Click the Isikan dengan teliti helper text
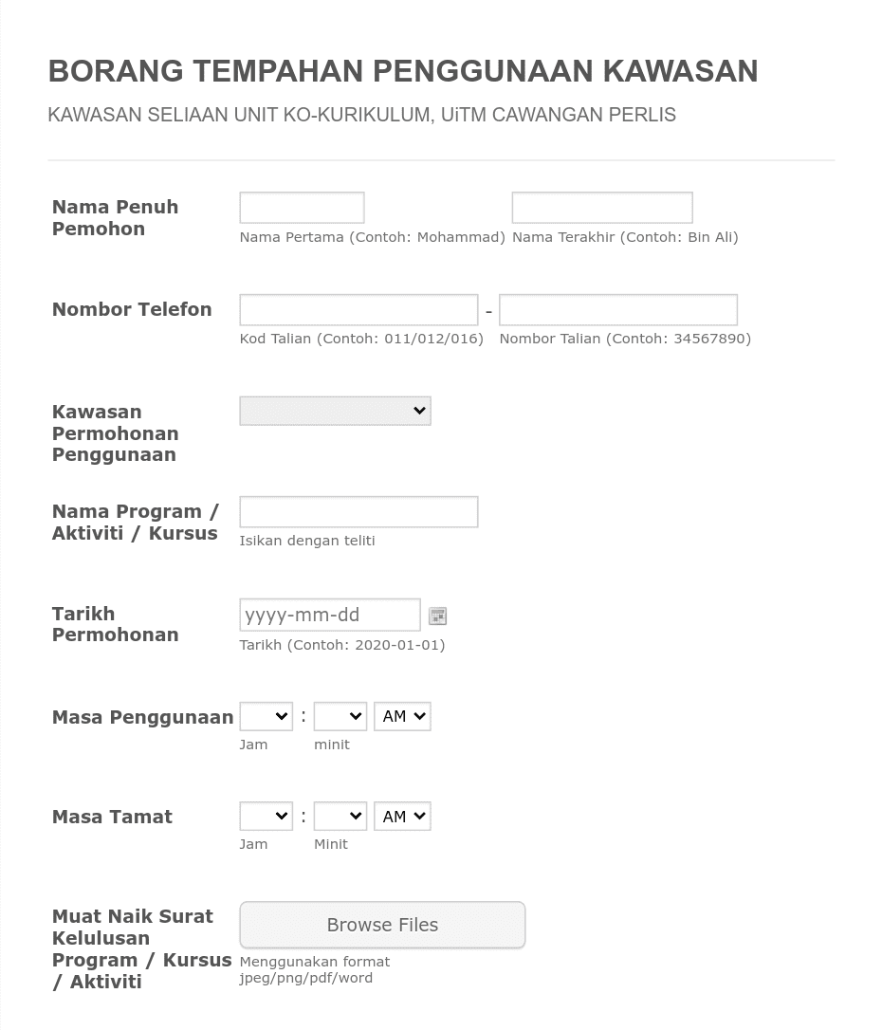The width and height of the screenshot is (882, 1030). point(306,539)
